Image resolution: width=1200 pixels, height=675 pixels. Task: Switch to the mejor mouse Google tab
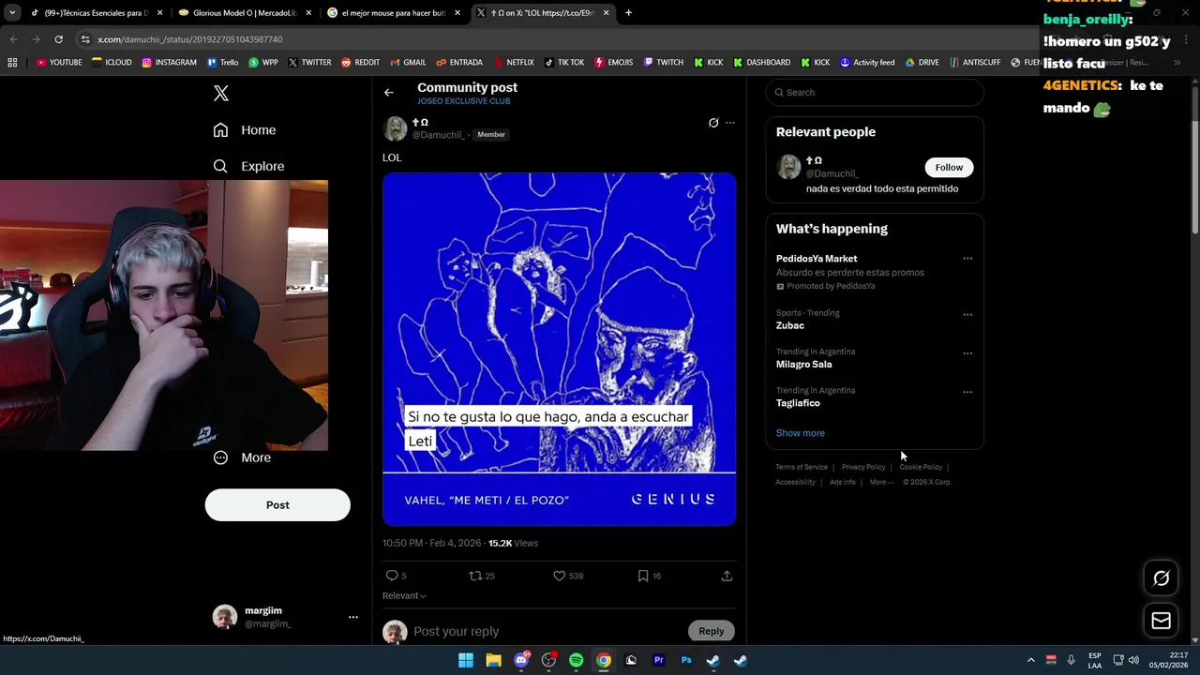pyautogui.click(x=394, y=13)
